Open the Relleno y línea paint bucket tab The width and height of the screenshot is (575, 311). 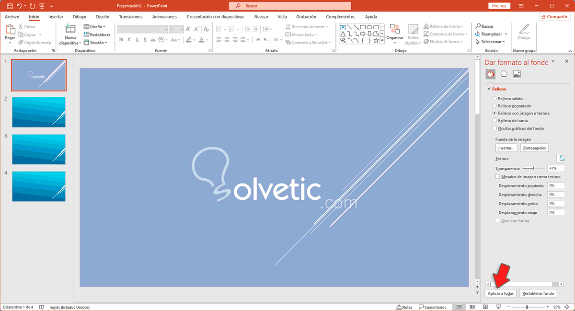(490, 74)
